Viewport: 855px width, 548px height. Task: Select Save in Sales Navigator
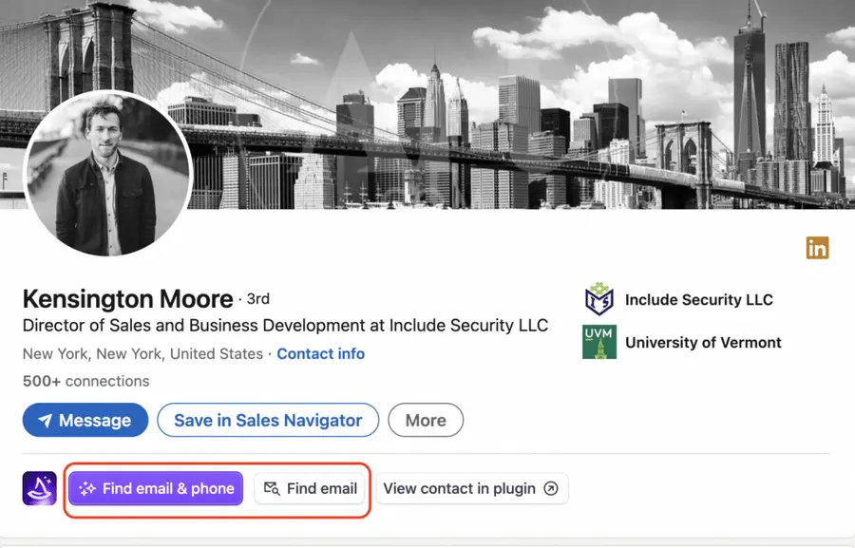(x=268, y=420)
